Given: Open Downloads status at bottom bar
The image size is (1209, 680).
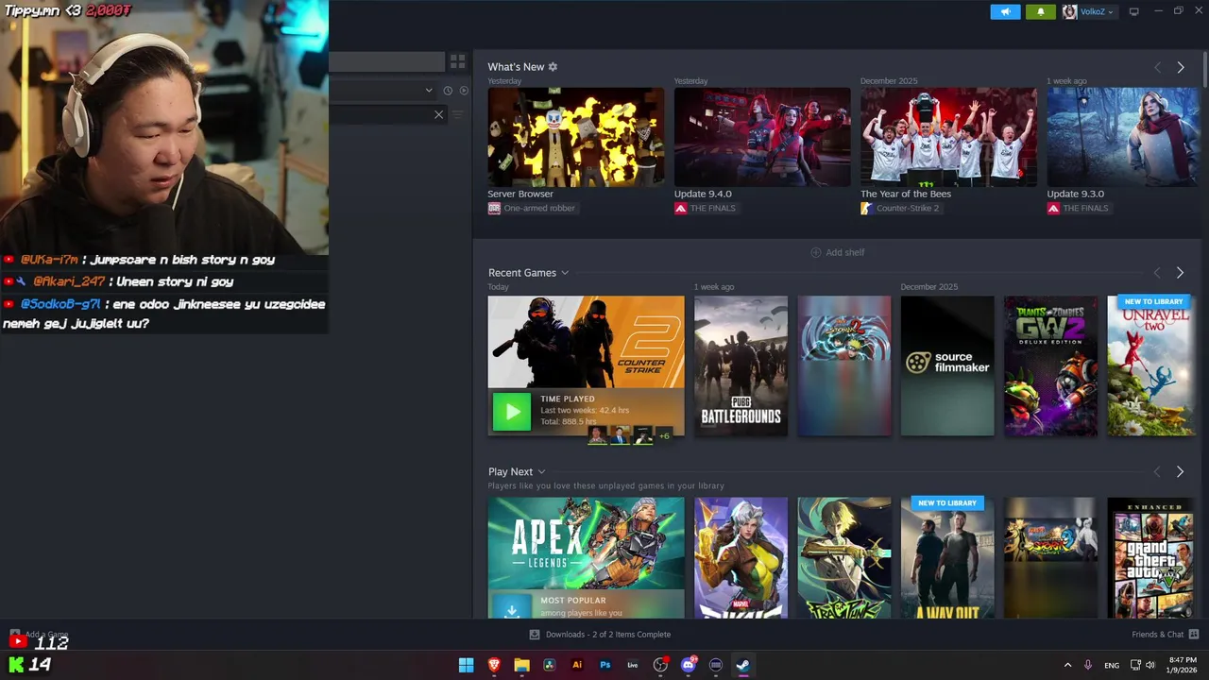Looking at the screenshot, I should 601,635.
